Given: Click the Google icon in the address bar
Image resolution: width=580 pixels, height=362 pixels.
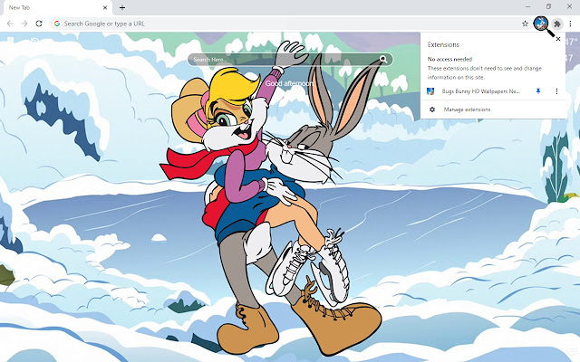Looking at the screenshot, I should click(57, 24).
